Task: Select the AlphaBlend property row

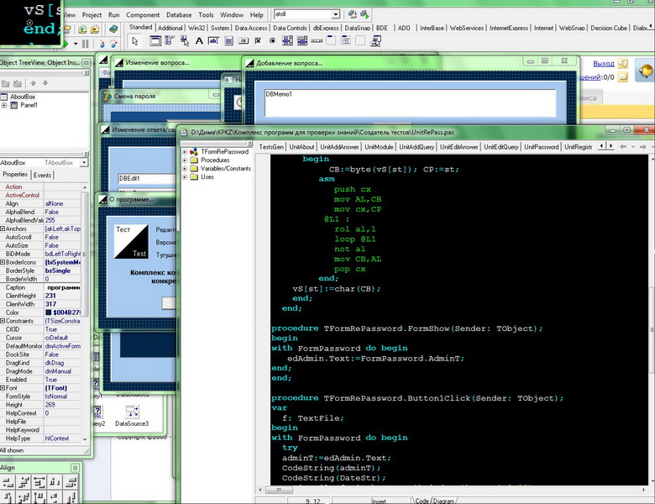Action: pyautogui.click(x=41, y=212)
